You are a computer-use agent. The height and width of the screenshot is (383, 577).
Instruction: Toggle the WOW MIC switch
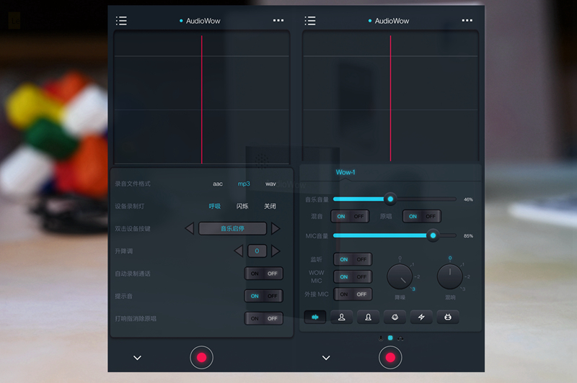353,276
